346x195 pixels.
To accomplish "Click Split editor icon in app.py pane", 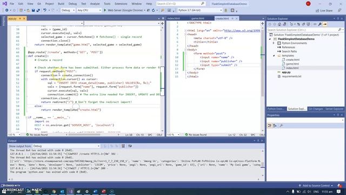I will (x=162, y=23).
